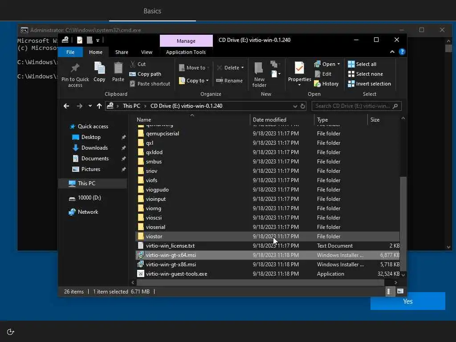Viewport: 456px width, 342px height.
Task: Select the viostor folder
Action: tap(267, 236)
